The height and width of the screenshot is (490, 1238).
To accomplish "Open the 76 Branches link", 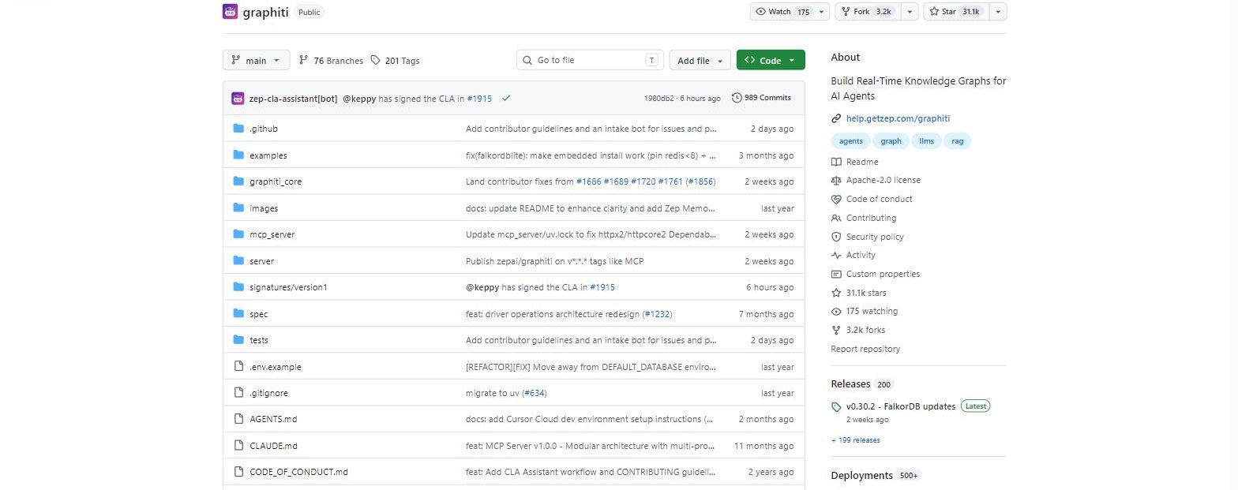I will pyautogui.click(x=331, y=61).
